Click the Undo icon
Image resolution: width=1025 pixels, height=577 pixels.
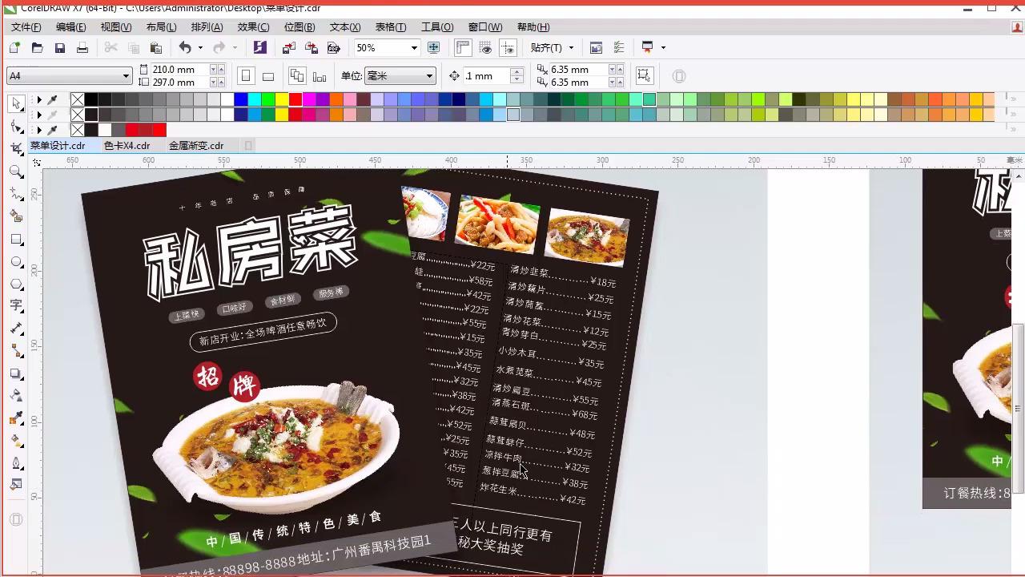click(184, 47)
